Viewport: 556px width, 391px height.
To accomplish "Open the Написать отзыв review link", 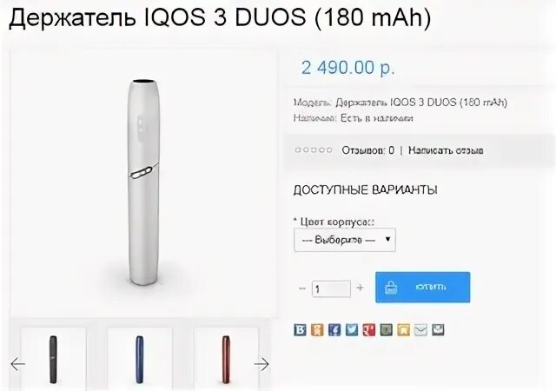I will tap(446, 150).
